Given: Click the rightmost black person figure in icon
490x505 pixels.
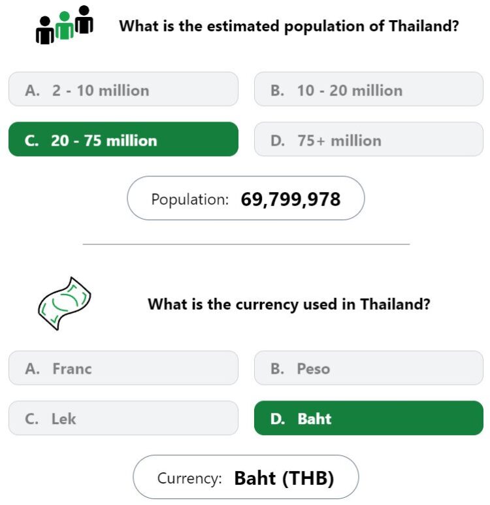Looking at the screenshot, I should pyautogui.click(x=84, y=20).
